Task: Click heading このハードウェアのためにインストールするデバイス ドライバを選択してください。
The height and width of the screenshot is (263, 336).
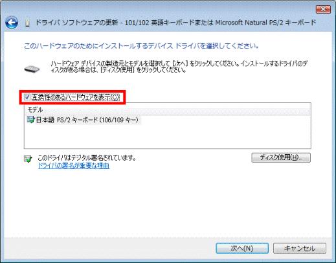Action: tap(141, 46)
